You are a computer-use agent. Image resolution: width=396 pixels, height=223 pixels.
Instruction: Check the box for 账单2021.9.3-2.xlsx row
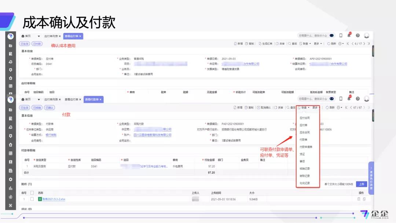pyautogui.click(x=32, y=199)
